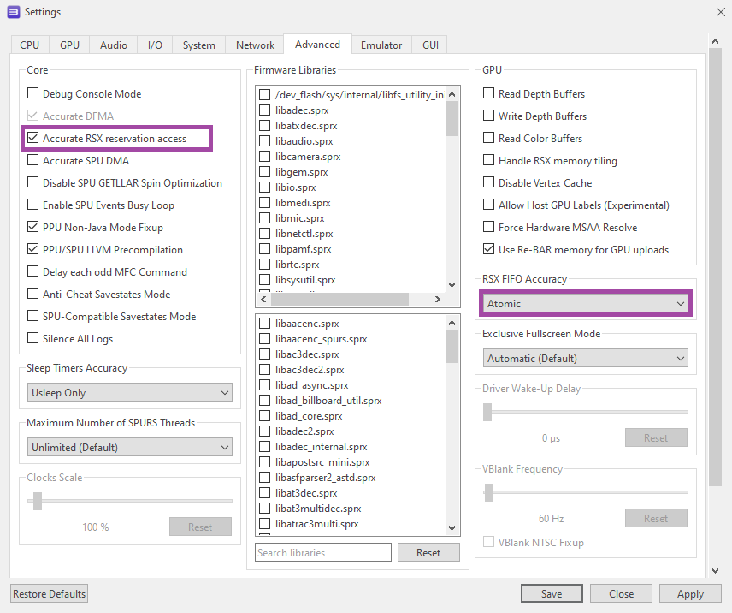
Task: Click the firmware list horizontal scroll right arrow
Action: click(x=438, y=299)
